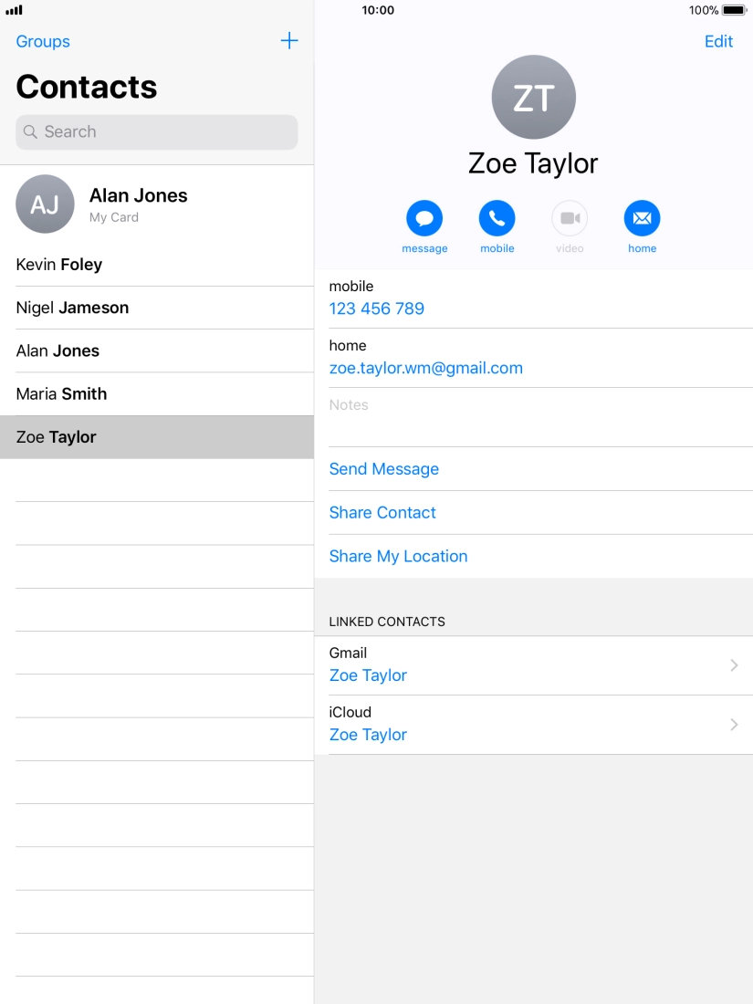Image resolution: width=753 pixels, height=1004 pixels.
Task: Choose Share Contact option
Action: pos(382,513)
